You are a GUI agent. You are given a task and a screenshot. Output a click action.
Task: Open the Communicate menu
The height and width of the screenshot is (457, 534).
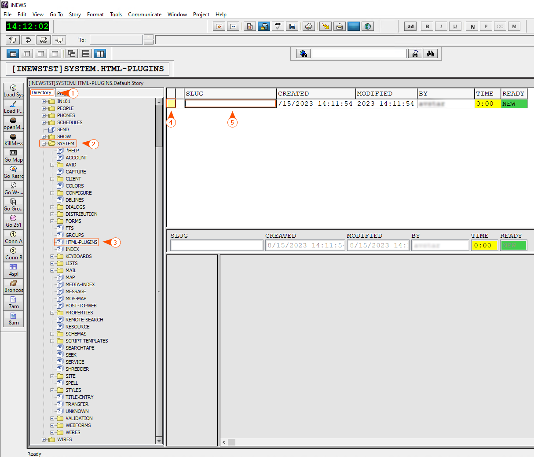145,15
